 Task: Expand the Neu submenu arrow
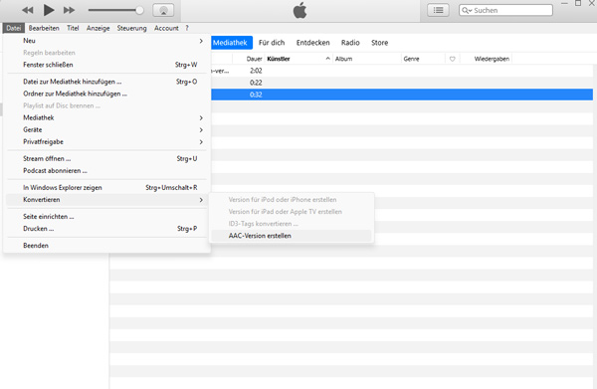201,41
